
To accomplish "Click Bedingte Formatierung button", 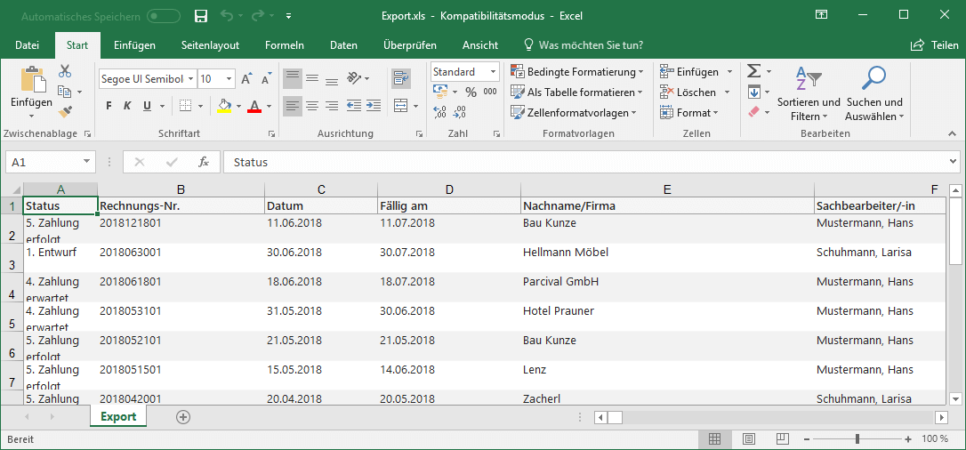I will point(577,72).
